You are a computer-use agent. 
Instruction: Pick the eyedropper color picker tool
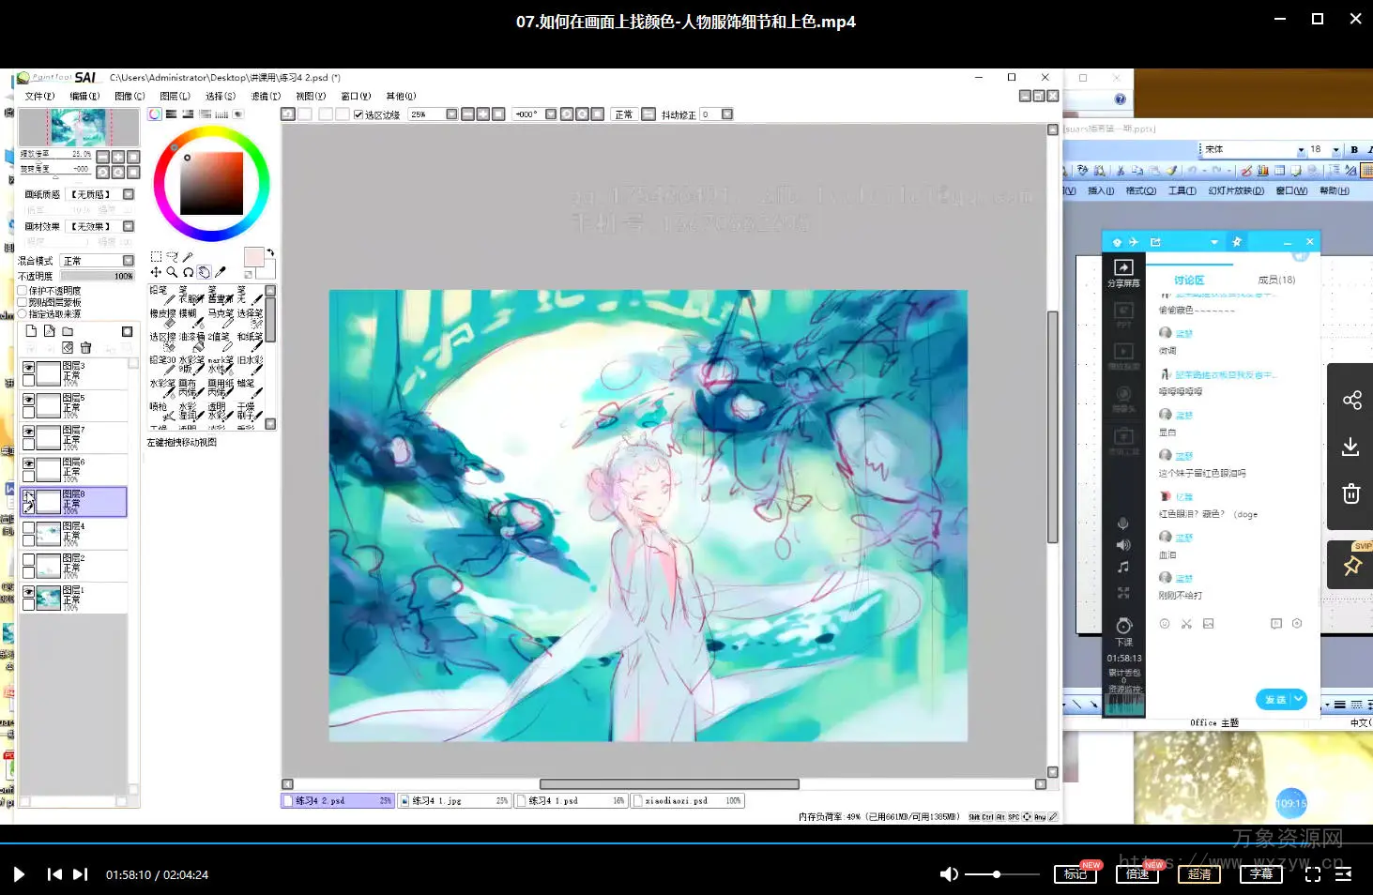pyautogui.click(x=221, y=272)
